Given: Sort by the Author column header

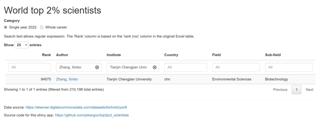Looking at the screenshot, I should (x=62, y=55).
